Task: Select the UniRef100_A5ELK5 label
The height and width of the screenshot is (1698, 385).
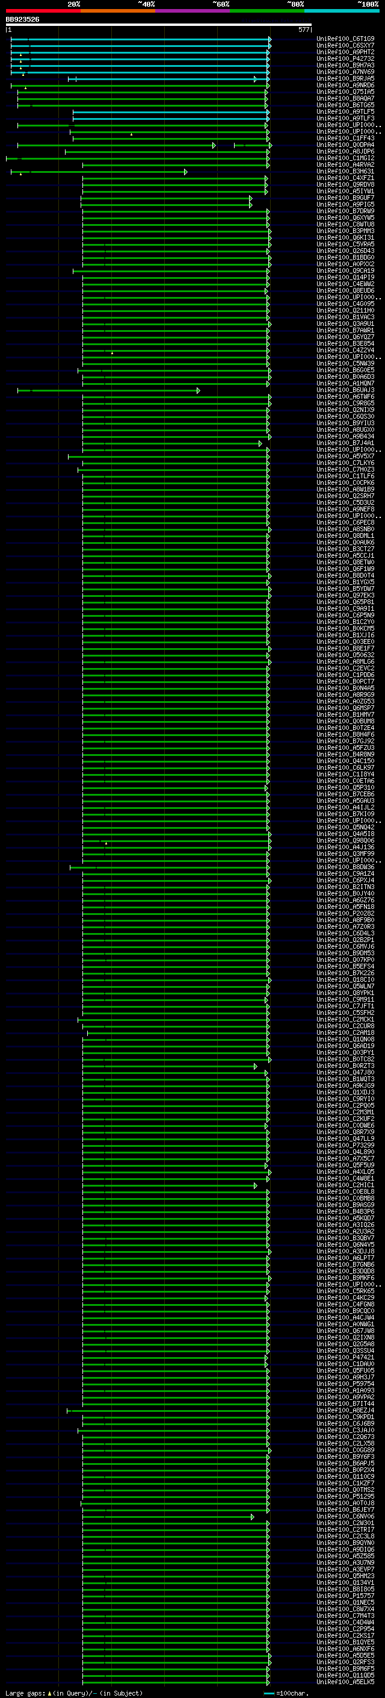Action: click(x=345, y=1682)
